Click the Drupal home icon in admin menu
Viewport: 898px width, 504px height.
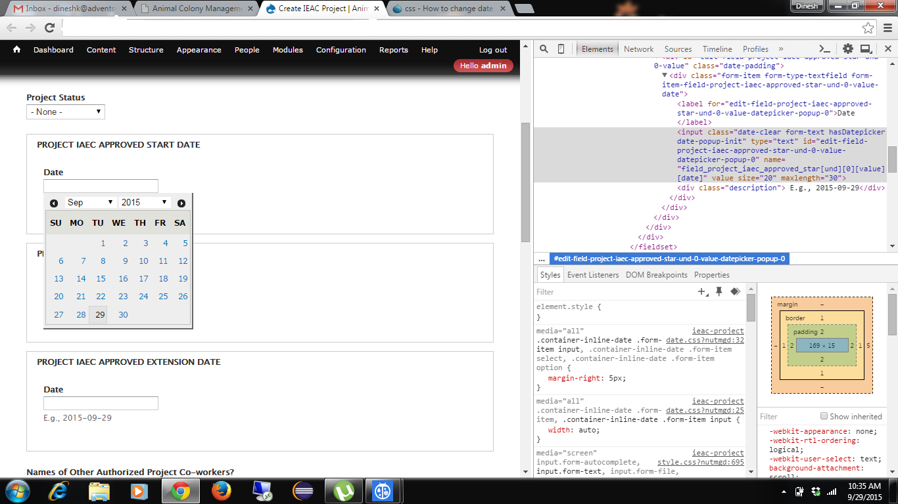(x=16, y=50)
